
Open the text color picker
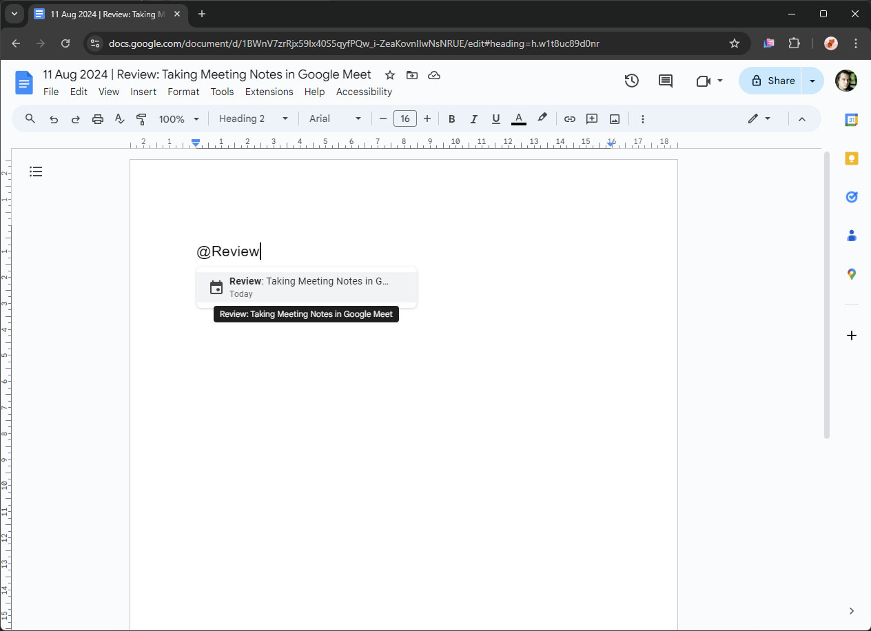(519, 118)
